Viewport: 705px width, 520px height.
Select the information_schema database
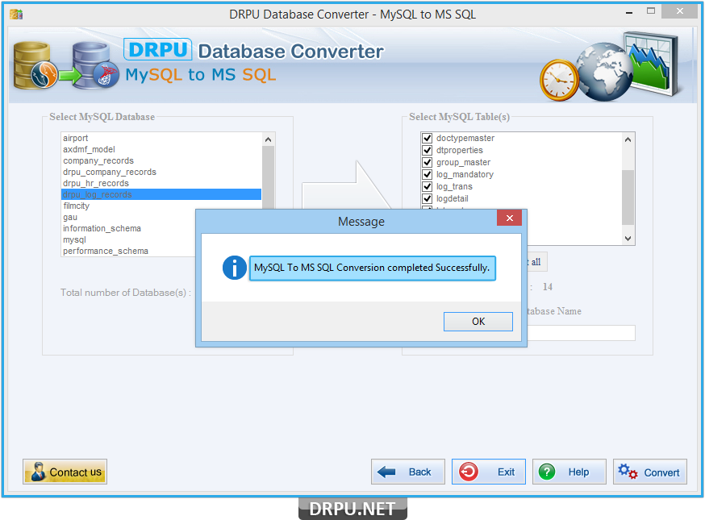pyautogui.click(x=128, y=228)
